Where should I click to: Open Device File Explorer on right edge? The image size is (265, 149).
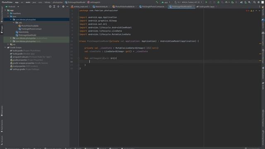[x=263, y=118]
